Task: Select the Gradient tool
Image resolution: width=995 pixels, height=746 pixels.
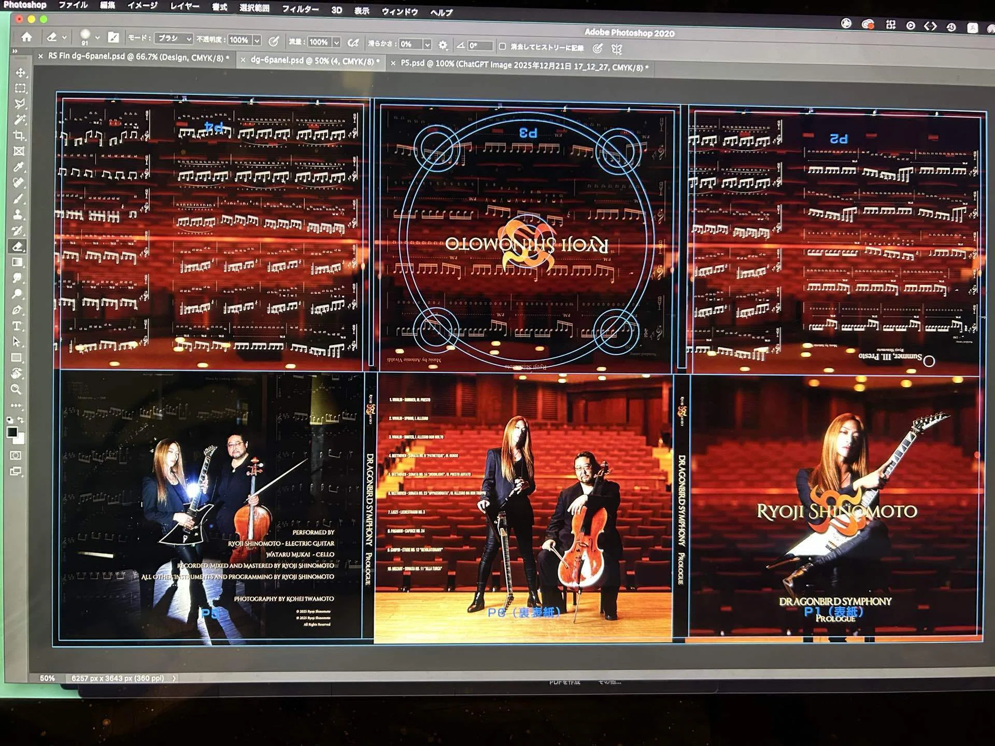Action: tap(18, 262)
